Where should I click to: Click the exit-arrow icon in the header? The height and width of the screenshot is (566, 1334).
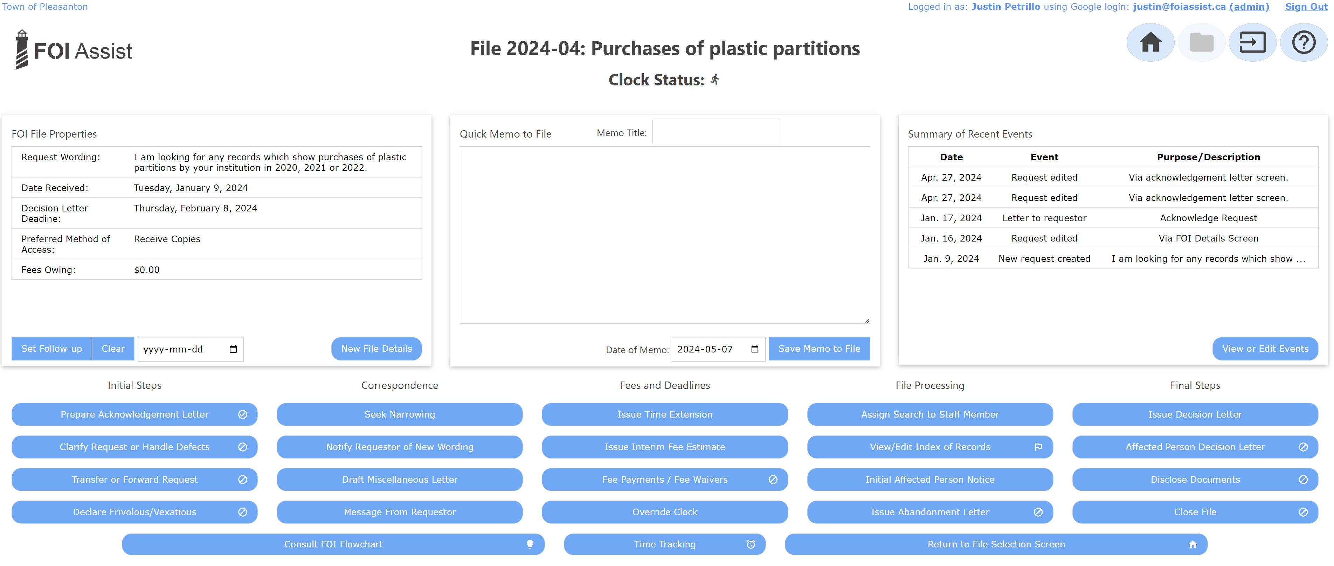coord(1252,42)
